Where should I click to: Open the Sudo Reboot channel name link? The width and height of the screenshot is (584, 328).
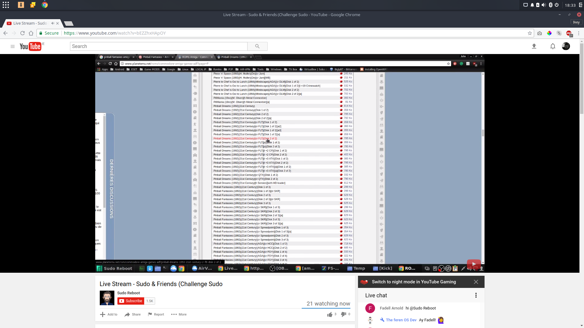coord(128,293)
